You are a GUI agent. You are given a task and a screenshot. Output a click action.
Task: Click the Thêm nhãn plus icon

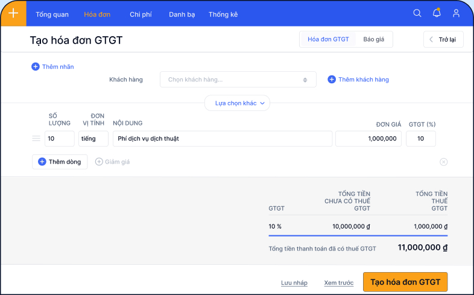[35, 67]
